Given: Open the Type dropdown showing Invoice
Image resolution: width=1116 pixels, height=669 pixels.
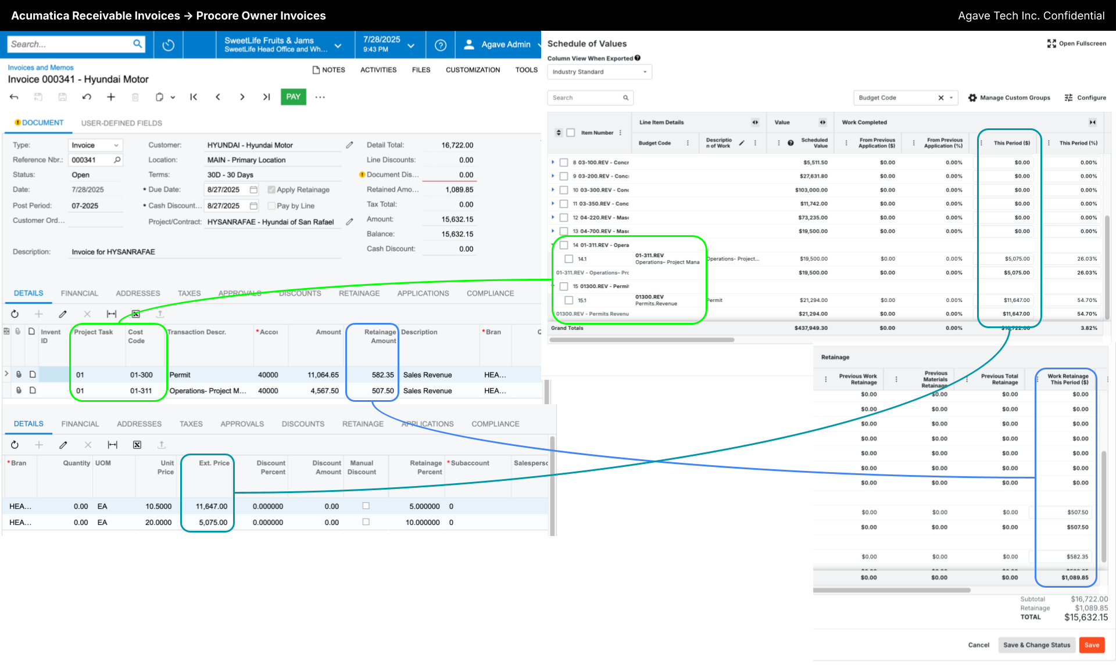Looking at the screenshot, I should tap(95, 145).
